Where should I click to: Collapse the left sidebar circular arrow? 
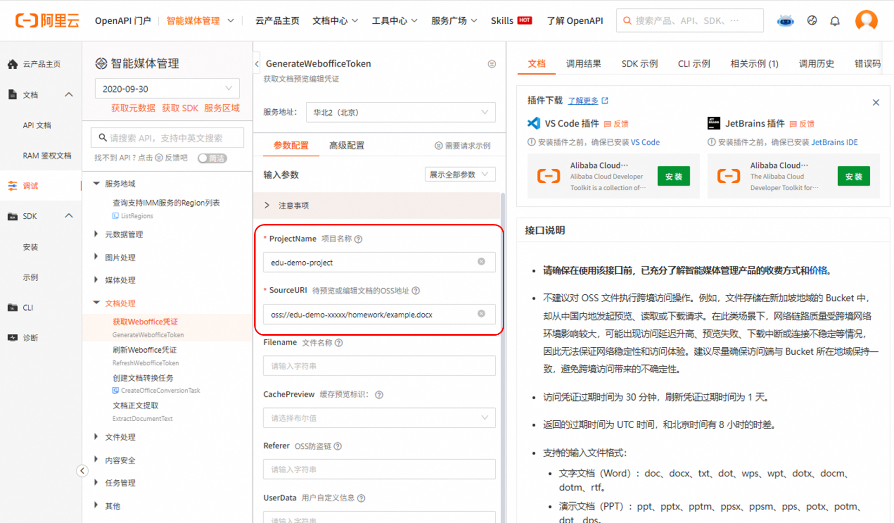pyautogui.click(x=82, y=471)
